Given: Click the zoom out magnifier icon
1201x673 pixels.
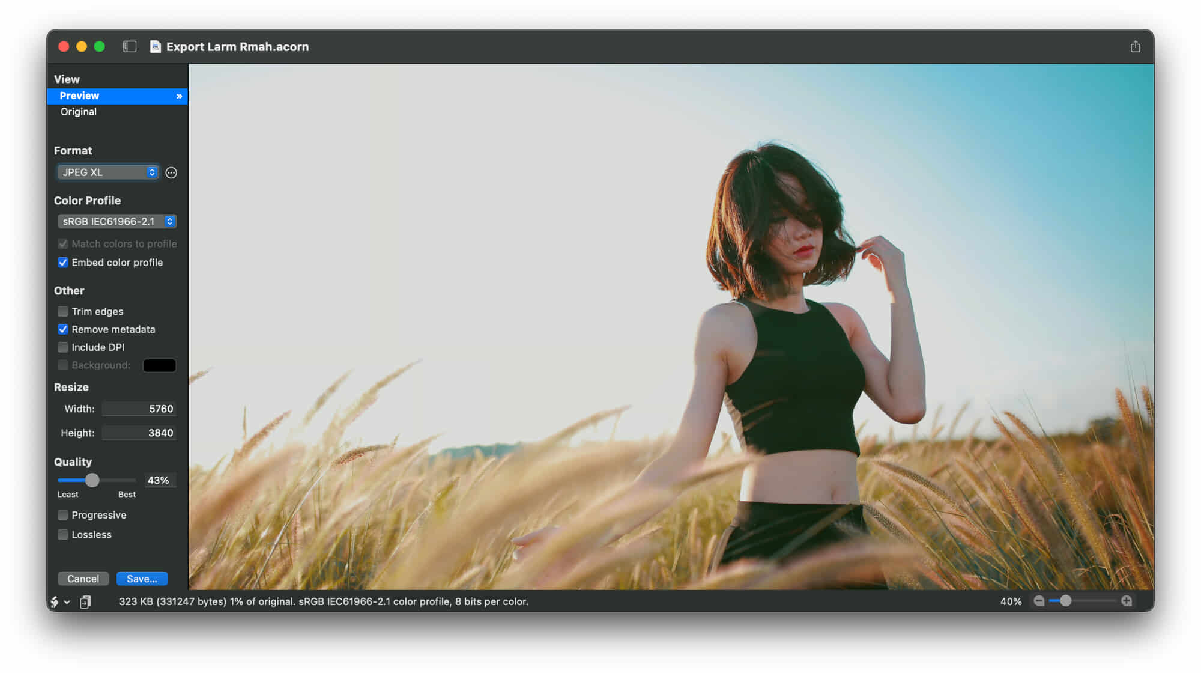Looking at the screenshot, I should click(x=1039, y=601).
